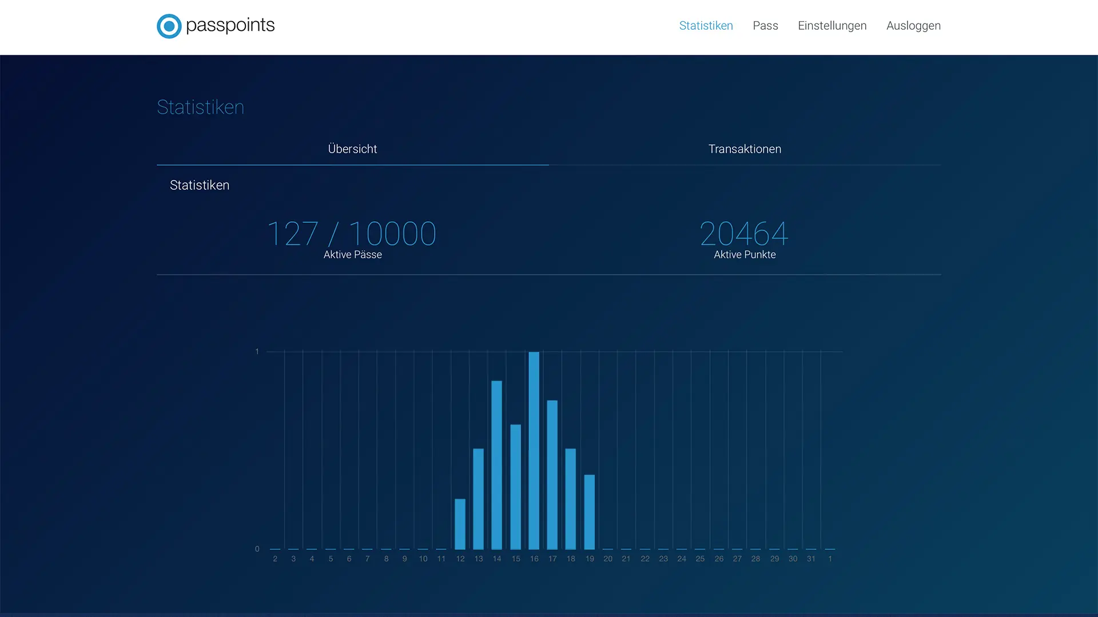Open the Statistiken nav link
1098x617 pixels.
(x=706, y=26)
